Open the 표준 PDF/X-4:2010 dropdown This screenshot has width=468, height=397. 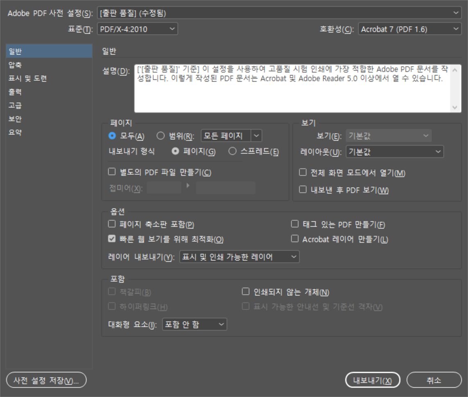click(x=138, y=29)
